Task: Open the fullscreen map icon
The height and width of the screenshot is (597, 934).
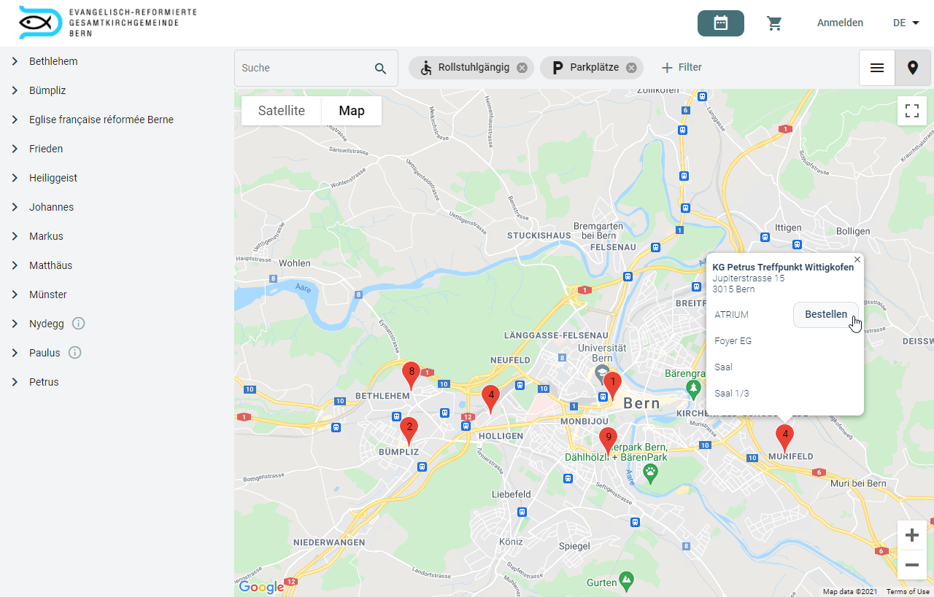Action: (912, 110)
